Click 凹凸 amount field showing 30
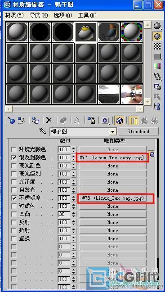The width and height of the screenshot is (165, 292). pyautogui.click(x=64, y=214)
